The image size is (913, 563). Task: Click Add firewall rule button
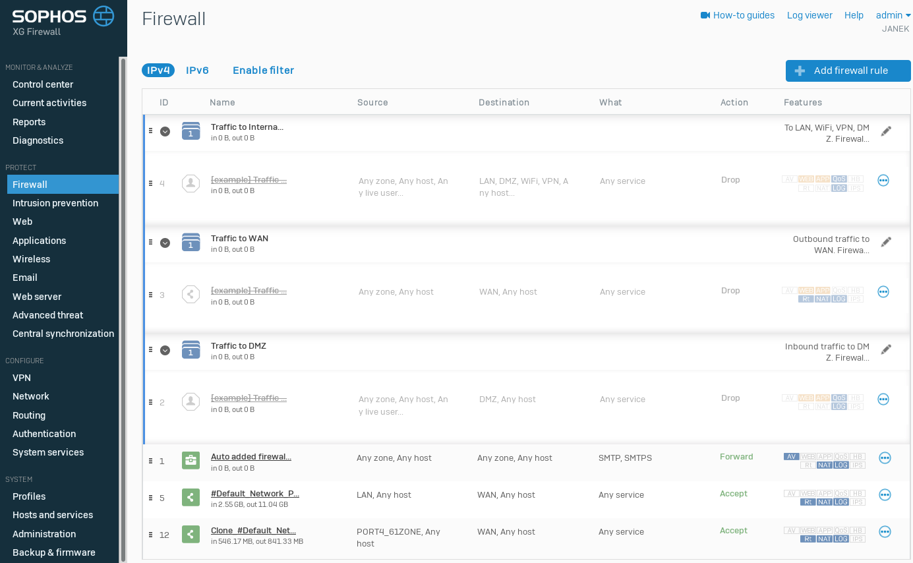848,71
